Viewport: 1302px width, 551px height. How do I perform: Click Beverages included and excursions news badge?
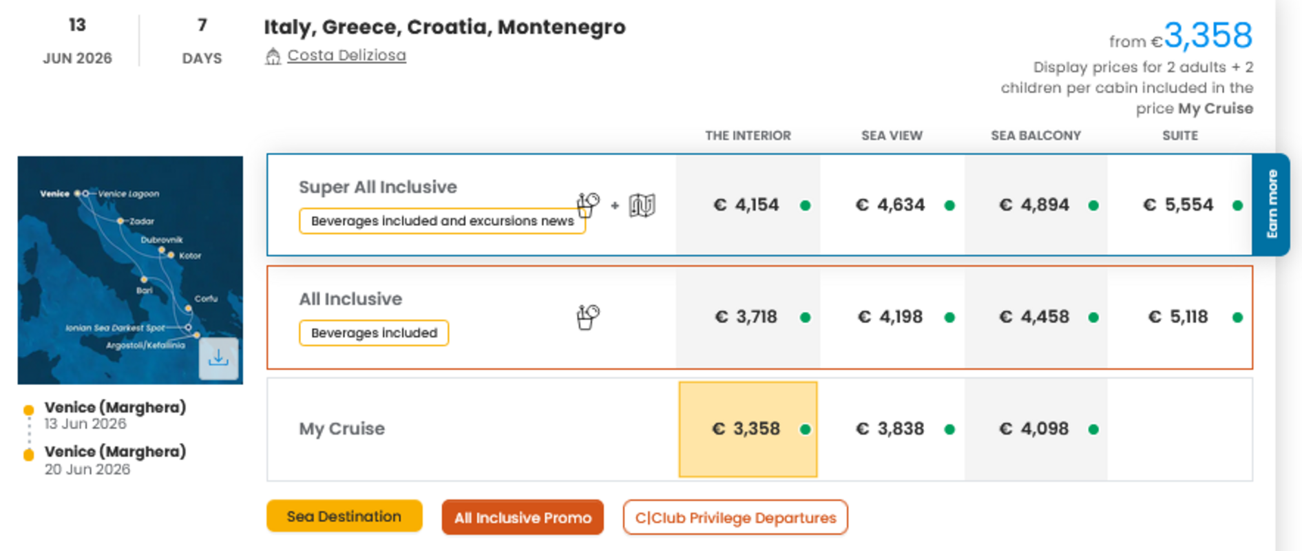442,221
